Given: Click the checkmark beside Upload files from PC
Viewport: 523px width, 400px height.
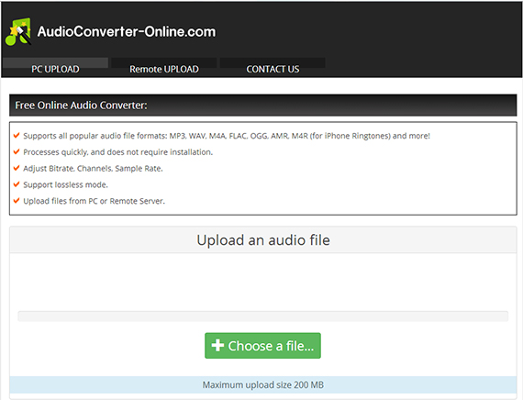Looking at the screenshot, I should pos(17,201).
